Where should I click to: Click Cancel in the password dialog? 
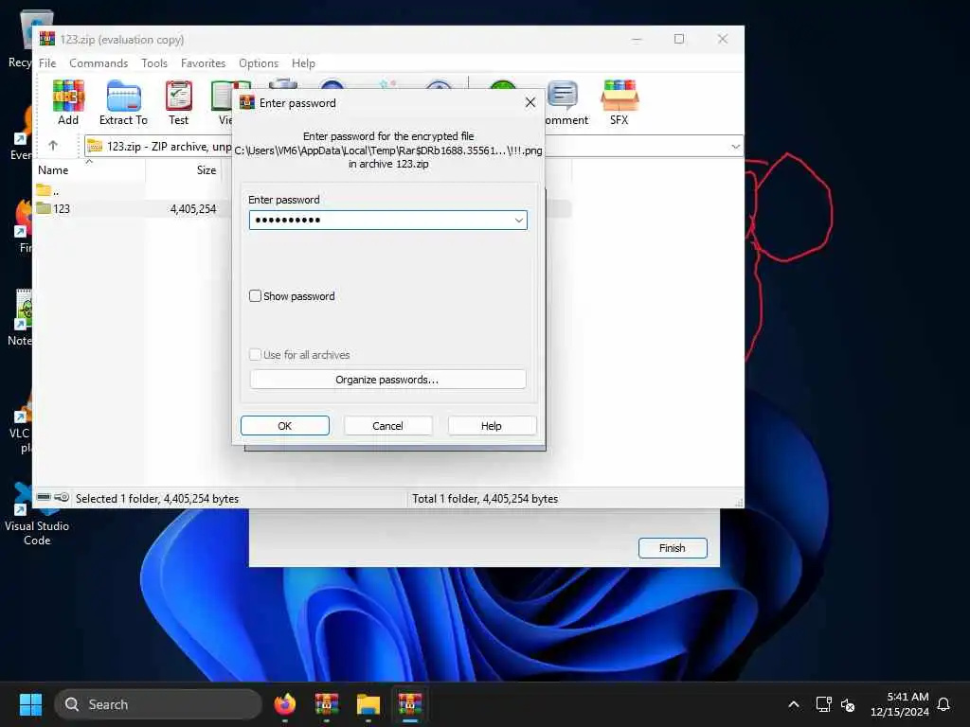(x=387, y=426)
